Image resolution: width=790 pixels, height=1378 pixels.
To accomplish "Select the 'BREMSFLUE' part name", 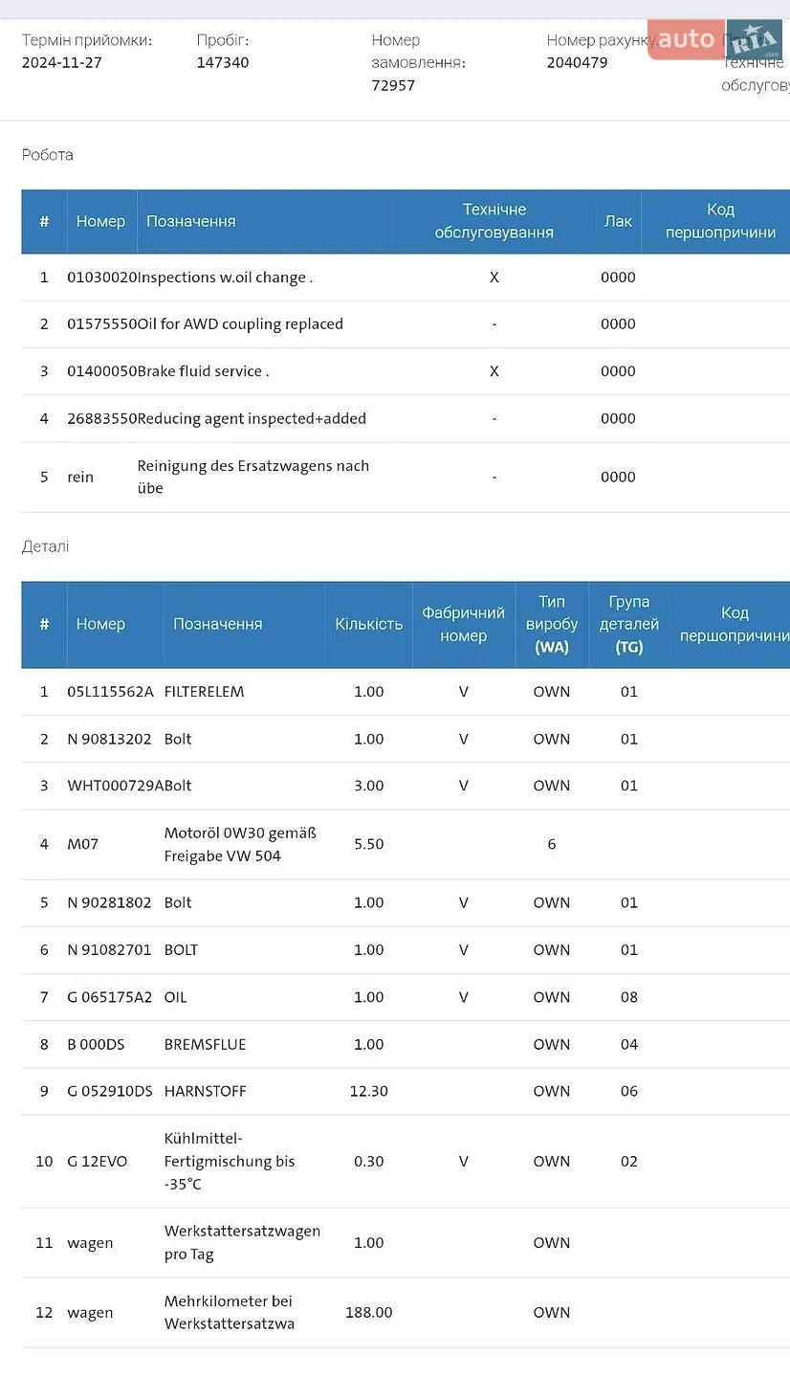I will tap(206, 1044).
